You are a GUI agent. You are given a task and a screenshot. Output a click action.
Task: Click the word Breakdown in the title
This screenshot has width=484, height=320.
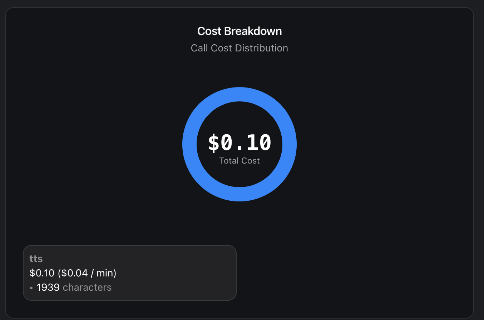(253, 31)
